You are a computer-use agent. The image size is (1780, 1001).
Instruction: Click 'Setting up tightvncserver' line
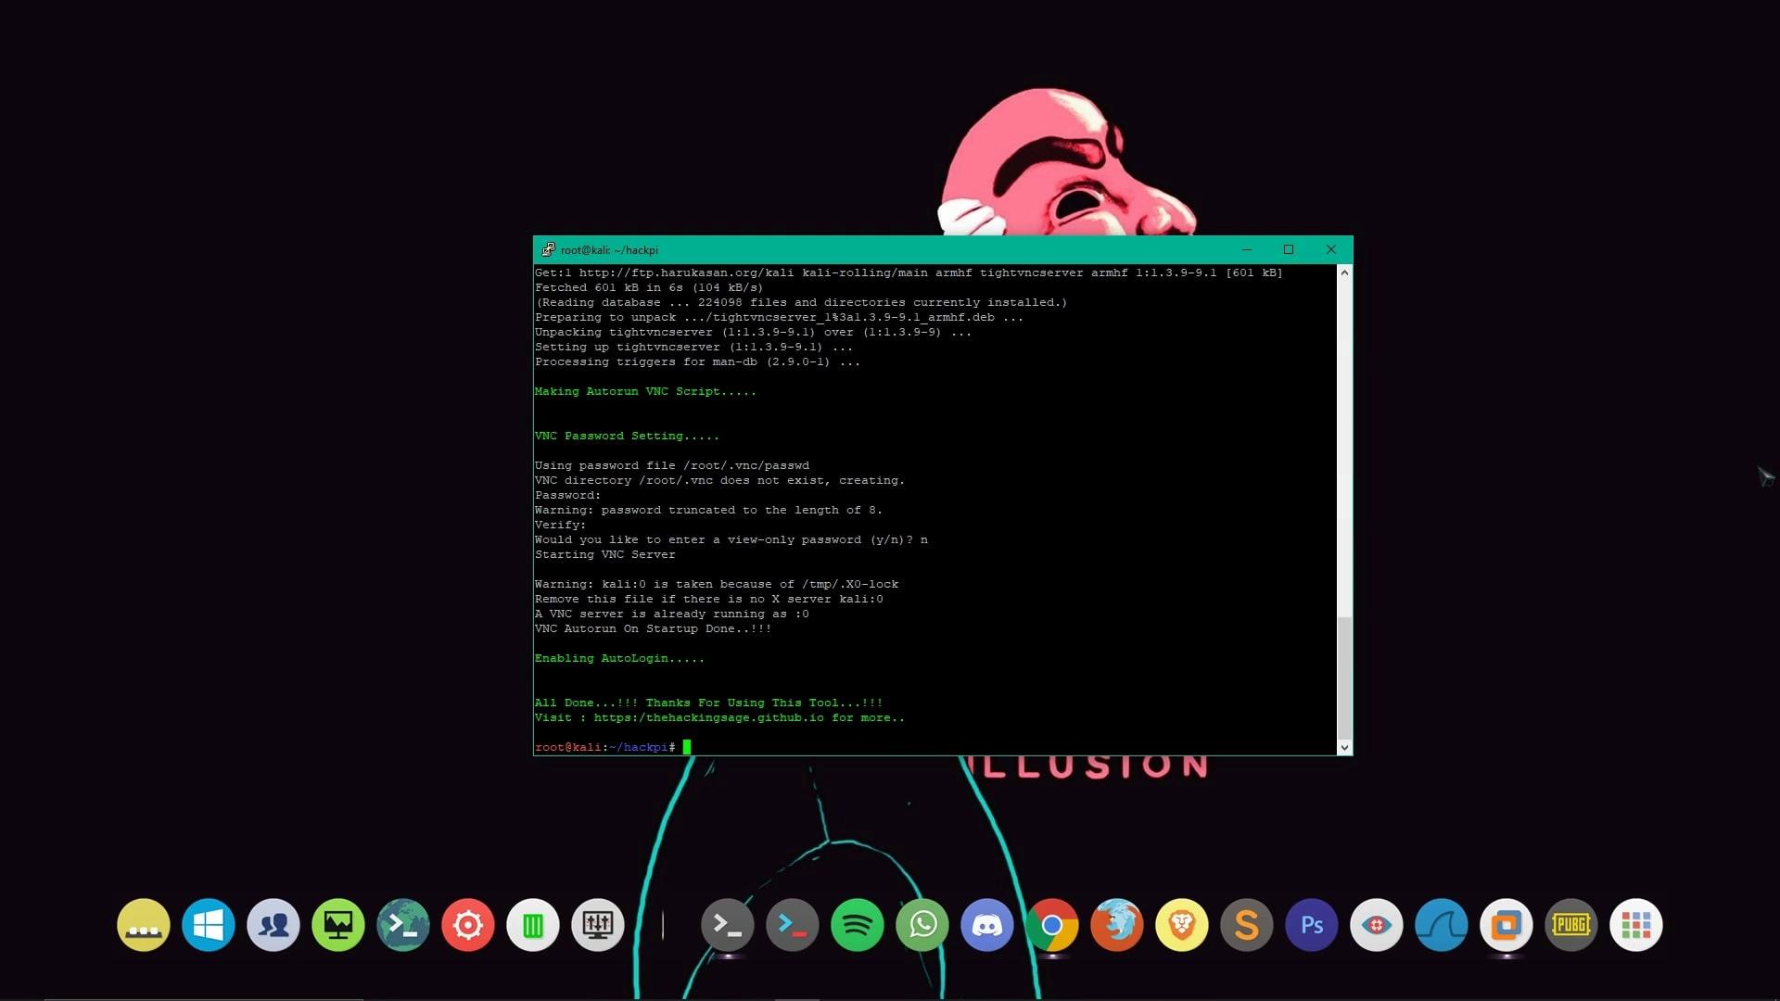(693, 347)
